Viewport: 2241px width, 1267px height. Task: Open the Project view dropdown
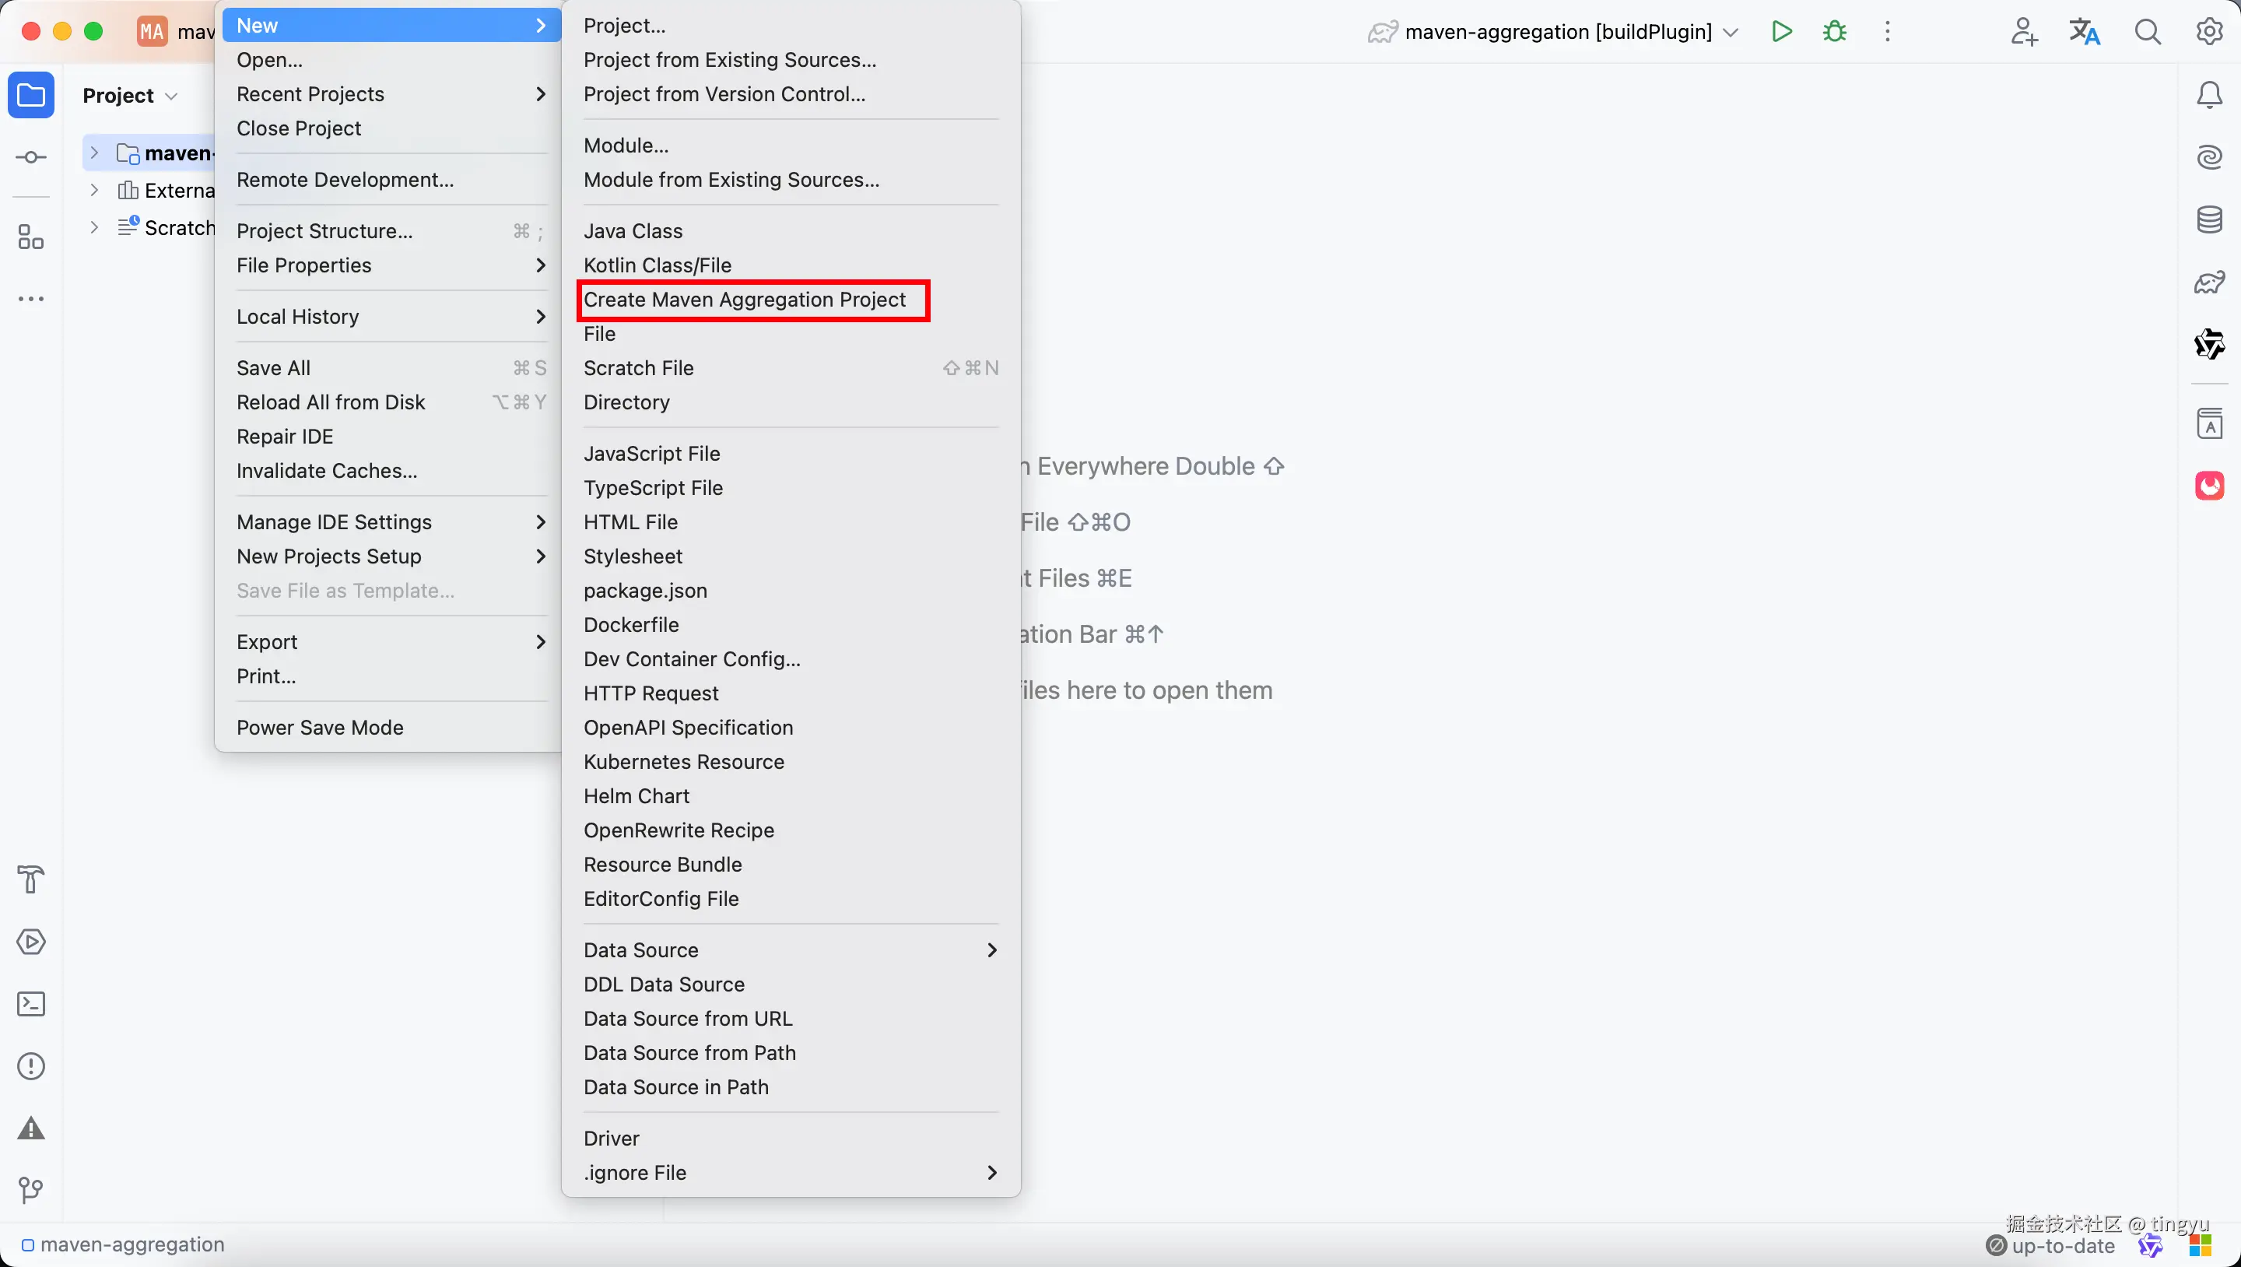(x=131, y=96)
